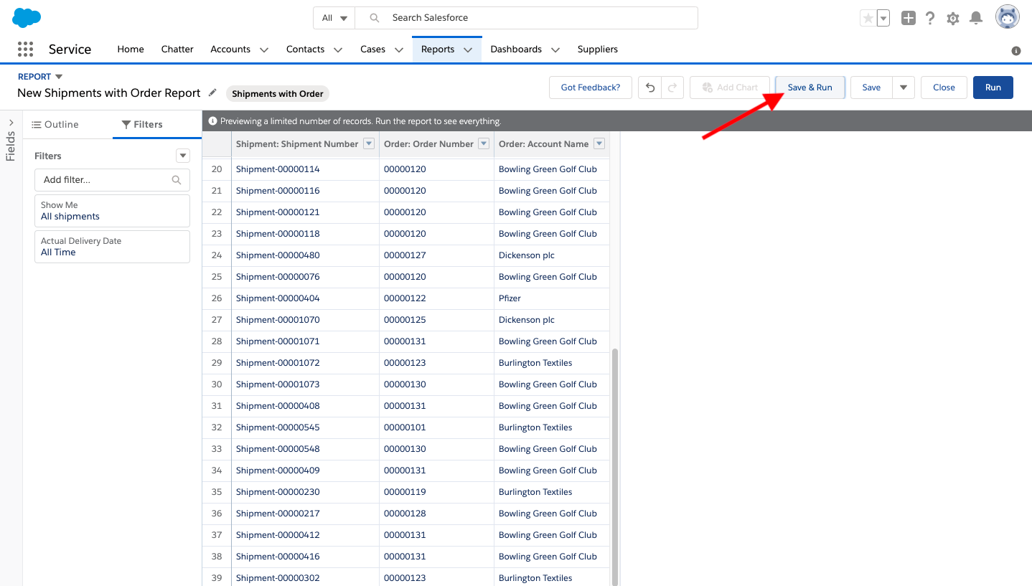
Task: Open the Home tab
Action: tap(131, 49)
